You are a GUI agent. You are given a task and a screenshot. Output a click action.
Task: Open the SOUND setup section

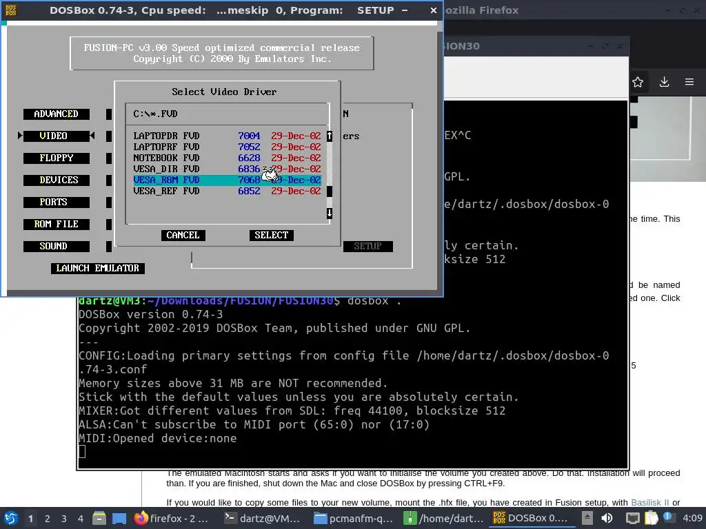tap(57, 247)
